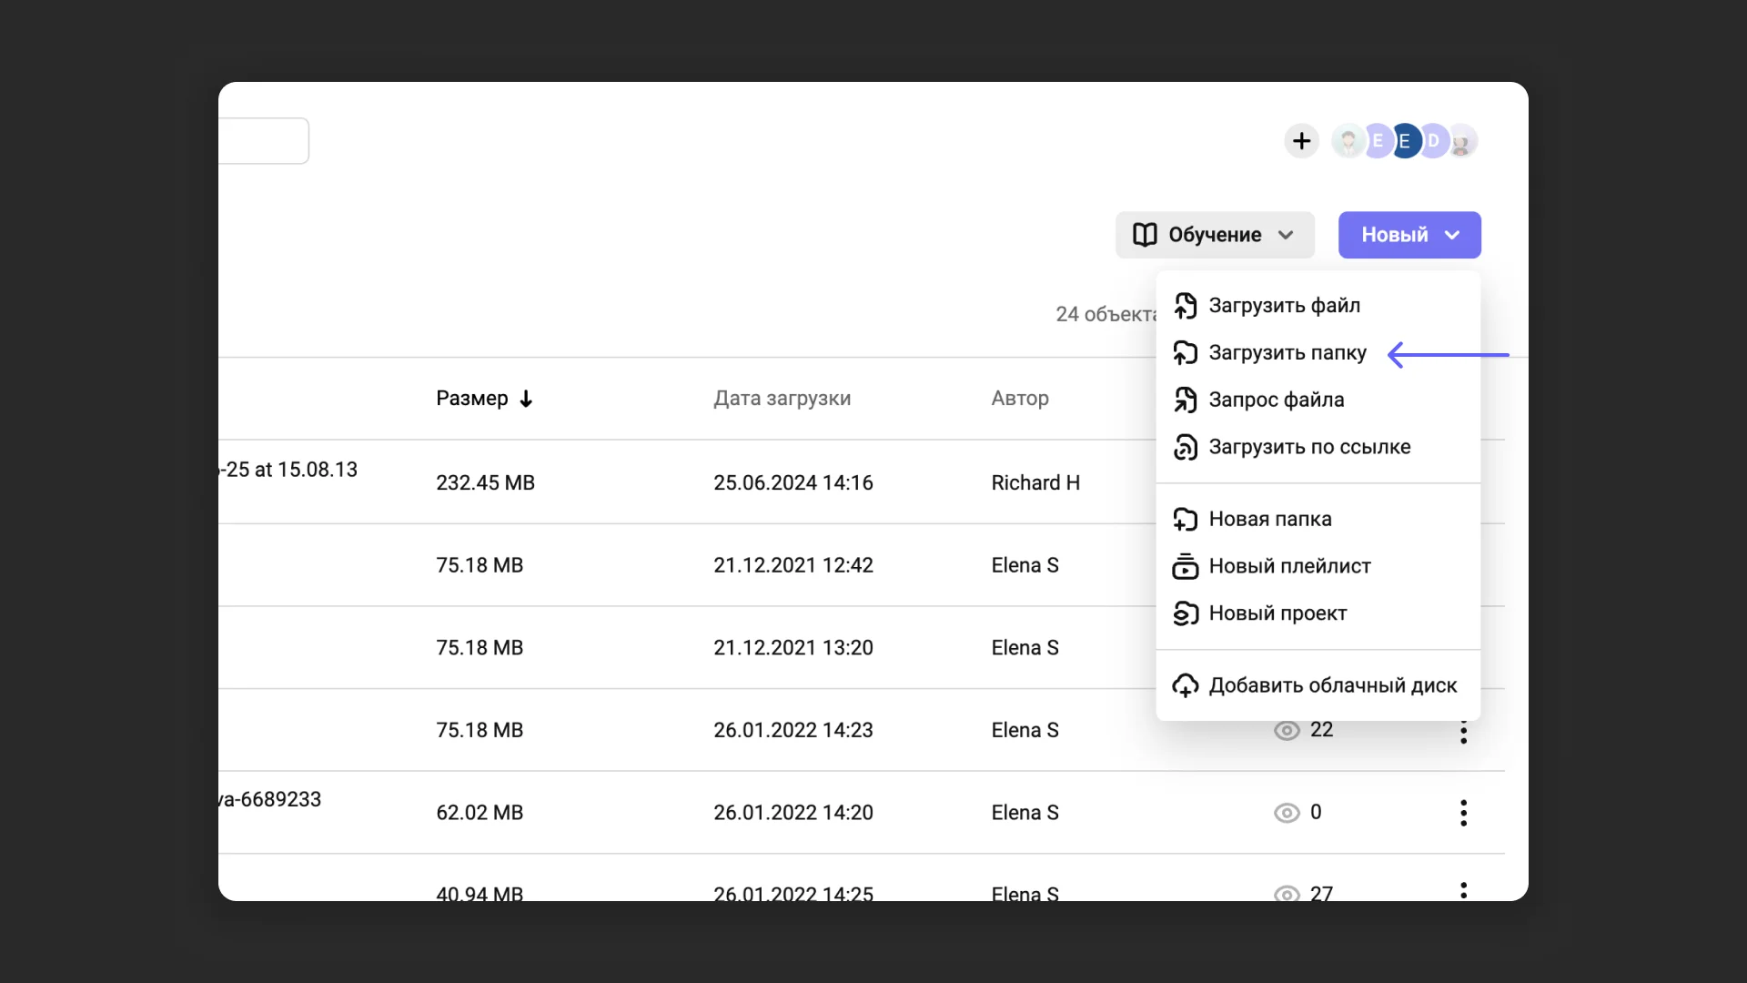This screenshot has height=983, width=1747.
Task: Click the upload by link icon
Action: (x=1185, y=447)
